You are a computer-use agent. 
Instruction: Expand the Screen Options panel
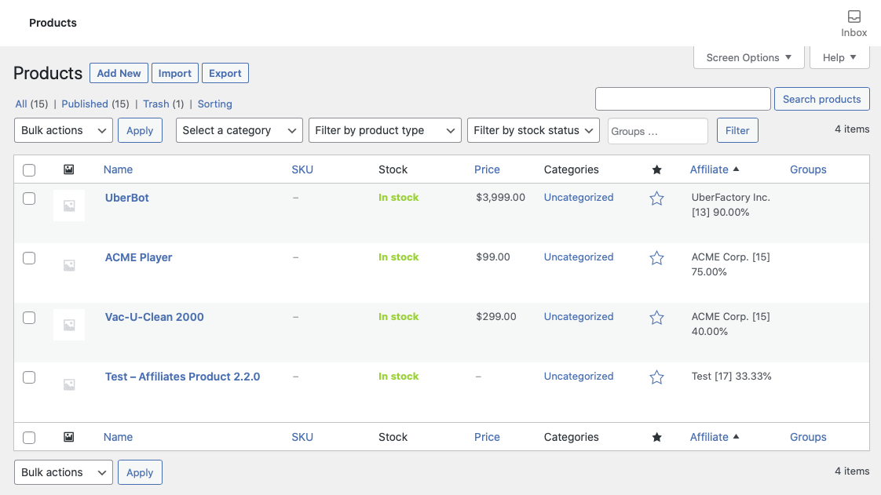(x=749, y=57)
